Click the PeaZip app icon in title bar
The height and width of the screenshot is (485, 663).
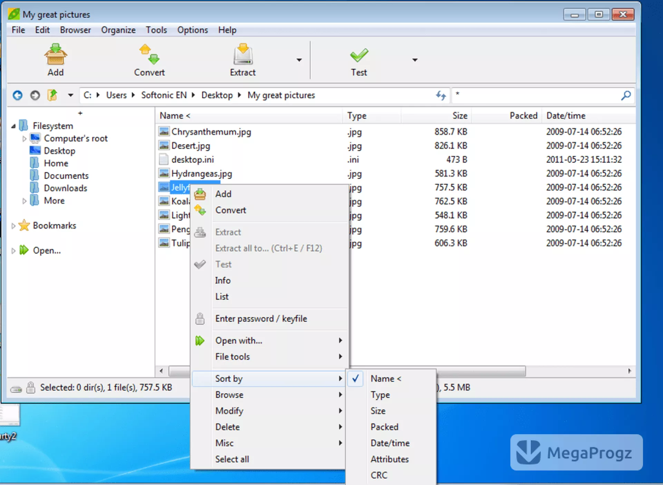click(x=14, y=14)
